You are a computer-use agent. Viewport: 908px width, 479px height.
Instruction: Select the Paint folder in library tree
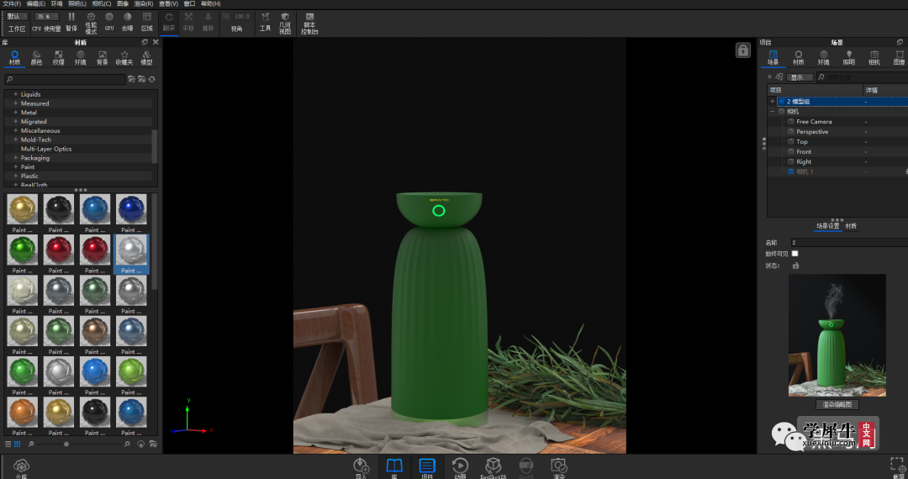tap(28, 166)
